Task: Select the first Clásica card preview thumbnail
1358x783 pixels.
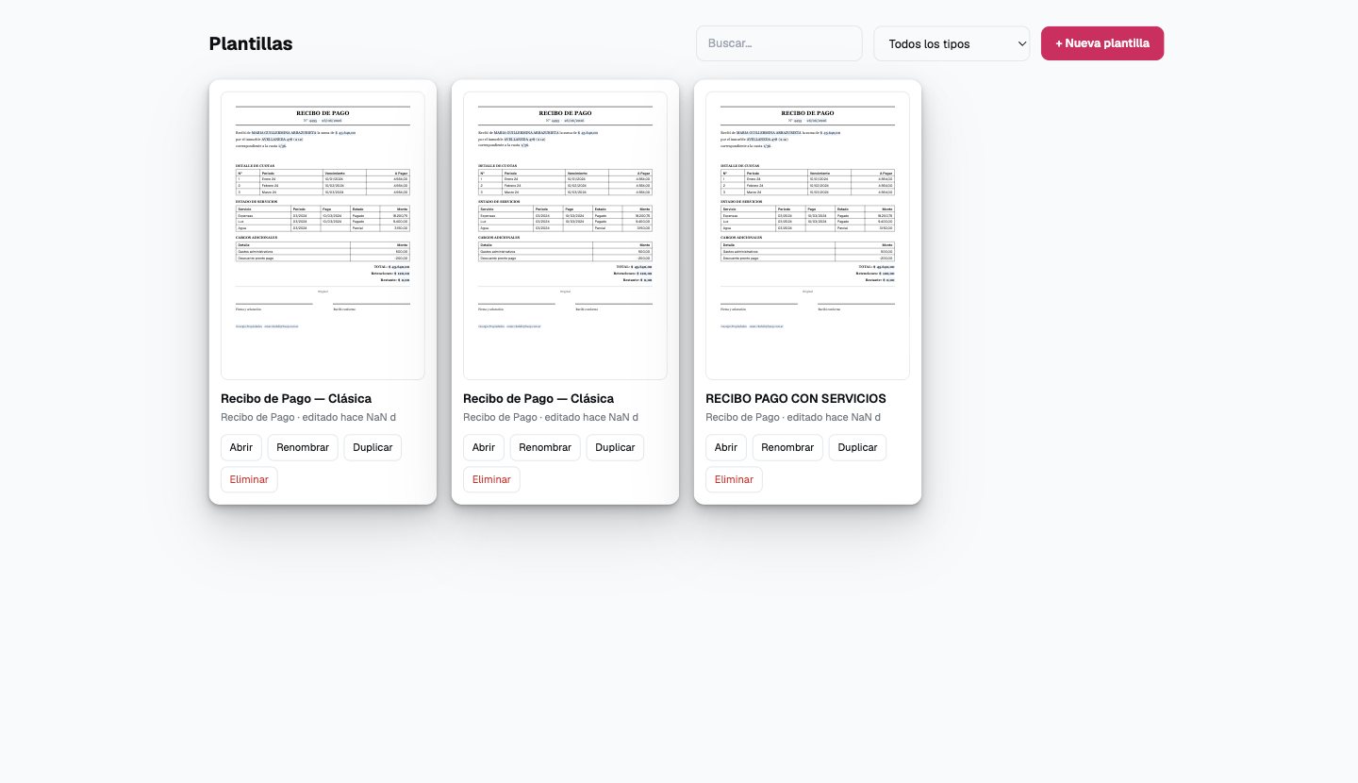Action: [x=323, y=236]
